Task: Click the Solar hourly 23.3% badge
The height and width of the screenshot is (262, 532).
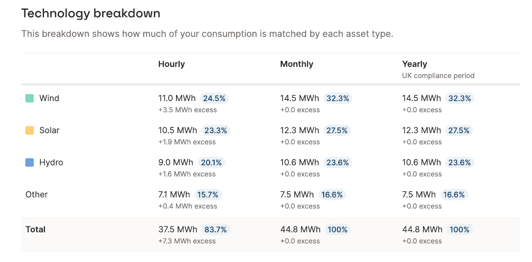Action: 216,131
